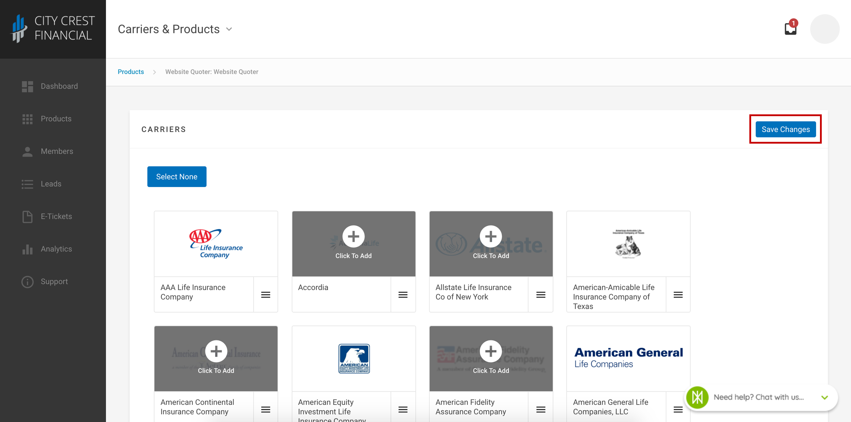Screen dimensions: 851x422
Task: Click the American Equity Investment Life reorder handle
Action: coord(403,410)
